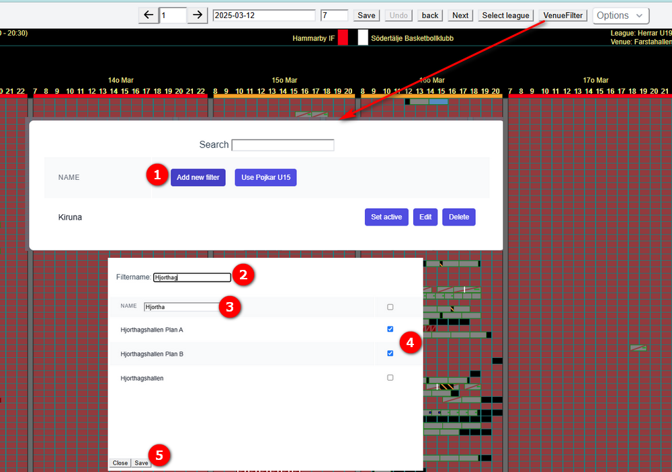
Task: Open Select league
Action: coord(506,15)
